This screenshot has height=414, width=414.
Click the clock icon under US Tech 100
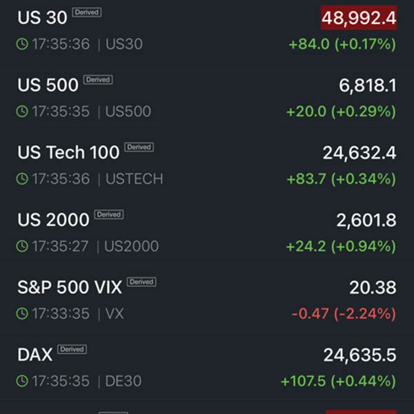pos(22,179)
